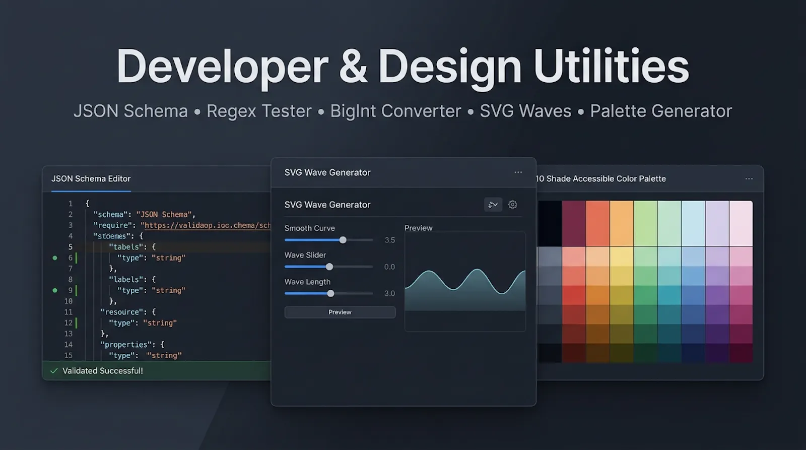Select the Wave Length value 3.0

(390, 293)
